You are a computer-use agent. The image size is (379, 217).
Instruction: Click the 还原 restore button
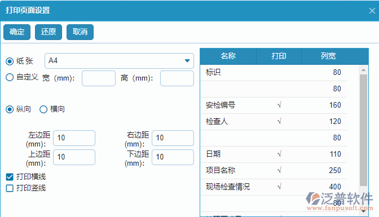pyautogui.click(x=49, y=32)
